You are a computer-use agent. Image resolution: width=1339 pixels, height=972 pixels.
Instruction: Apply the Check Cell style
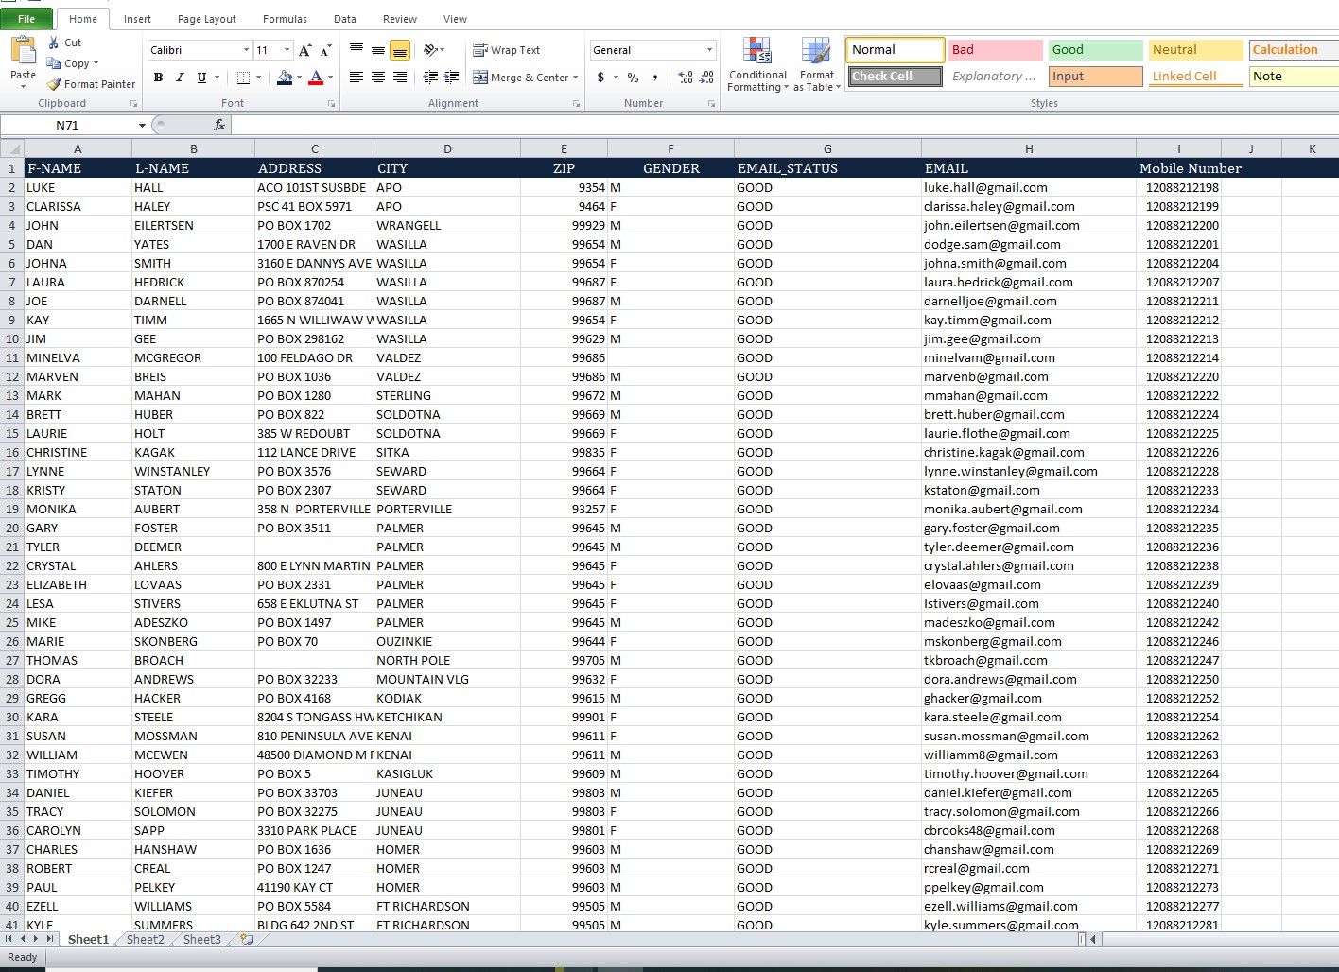click(x=895, y=77)
